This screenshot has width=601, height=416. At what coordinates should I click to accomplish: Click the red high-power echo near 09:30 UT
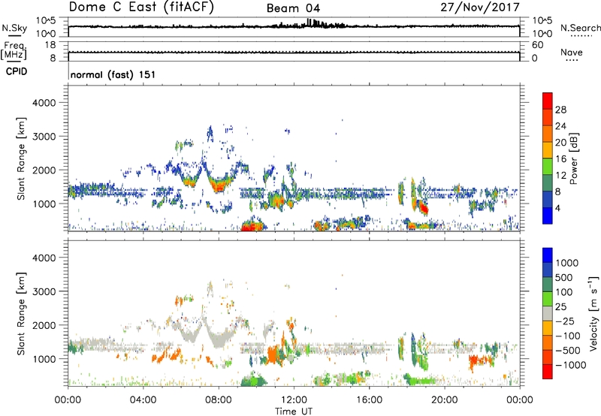click(x=251, y=226)
